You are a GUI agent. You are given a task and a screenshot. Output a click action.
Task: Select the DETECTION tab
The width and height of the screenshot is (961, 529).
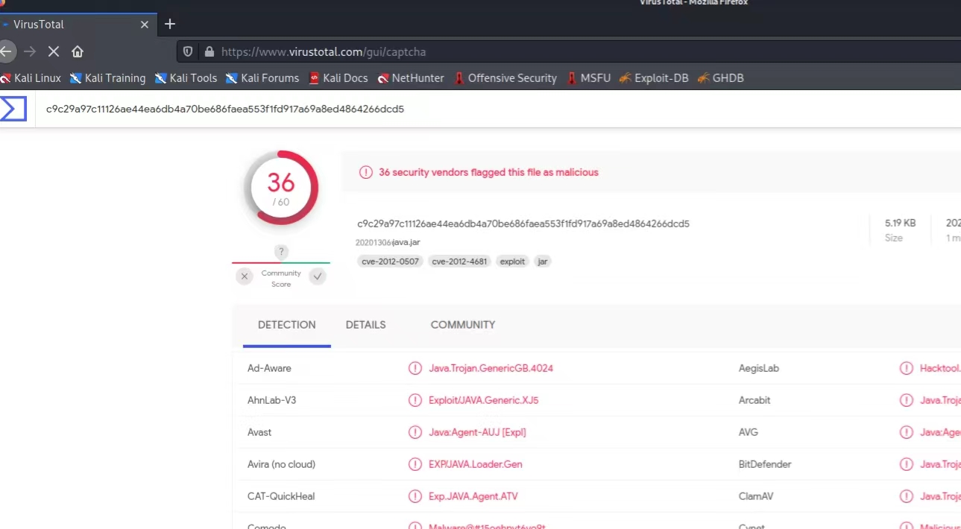(287, 325)
